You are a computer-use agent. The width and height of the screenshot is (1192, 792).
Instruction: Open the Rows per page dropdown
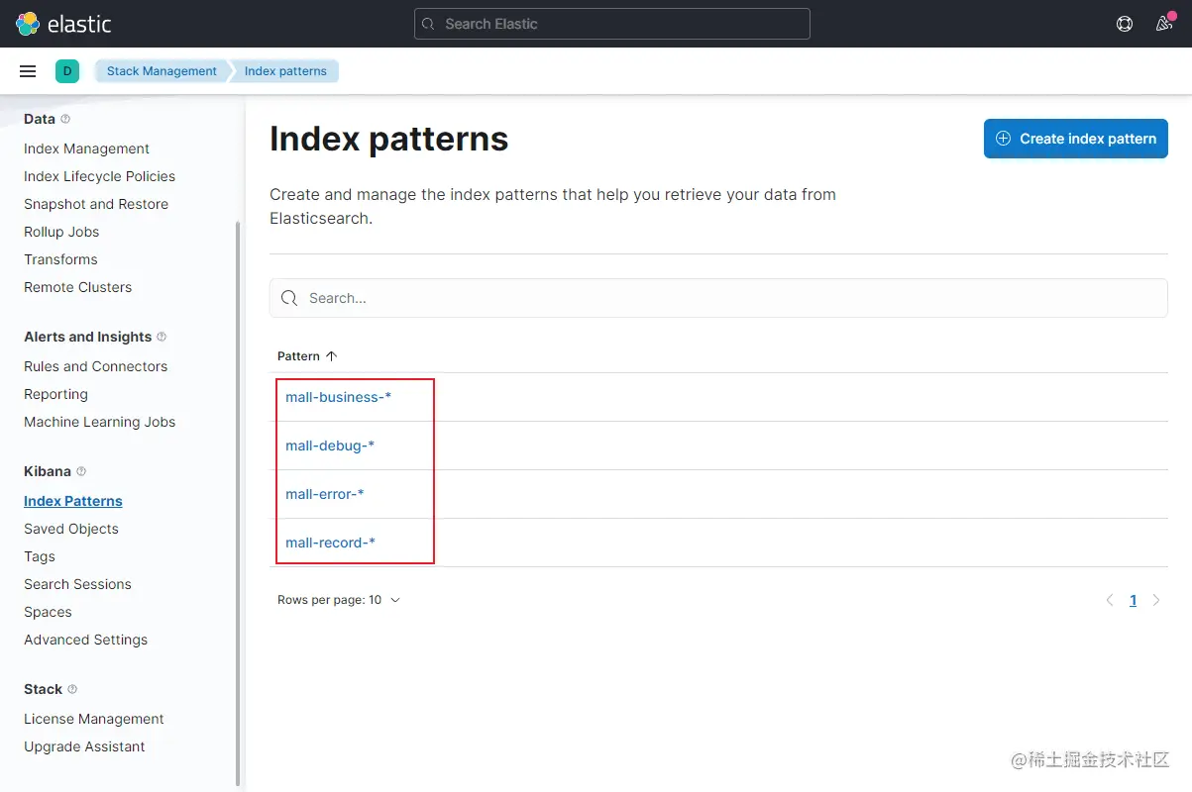click(x=339, y=600)
